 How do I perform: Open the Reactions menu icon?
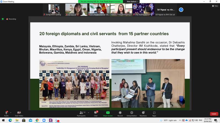click(x=143, y=113)
